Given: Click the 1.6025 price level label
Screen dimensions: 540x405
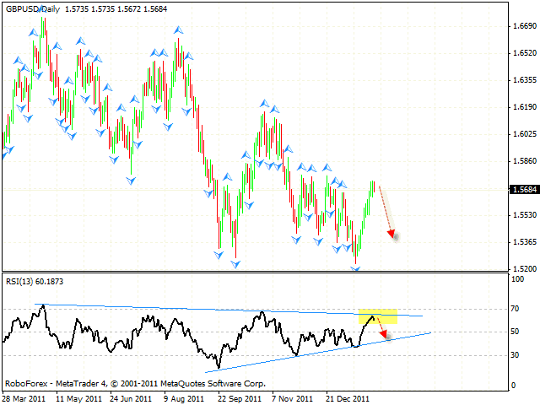Looking at the screenshot, I should [523, 134].
